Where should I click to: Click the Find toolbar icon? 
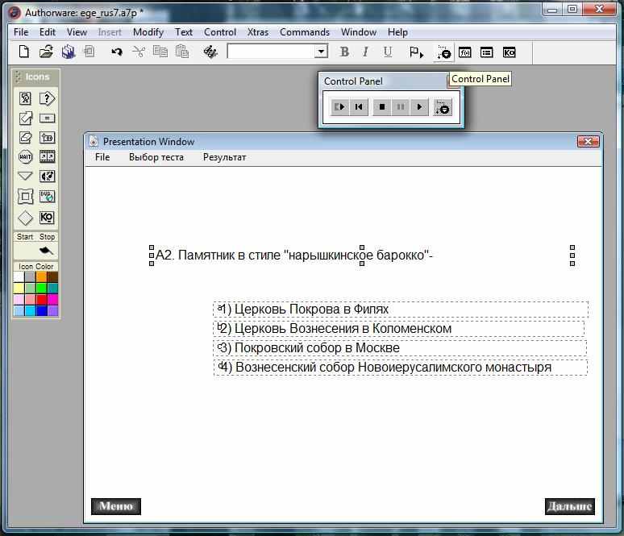pyautogui.click(x=210, y=52)
